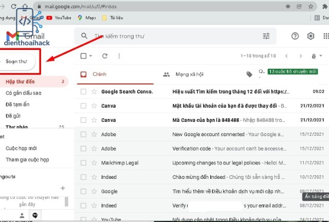Switch to the promotions tag tab
The height and width of the screenshot is (222, 329).
pos(249,75)
